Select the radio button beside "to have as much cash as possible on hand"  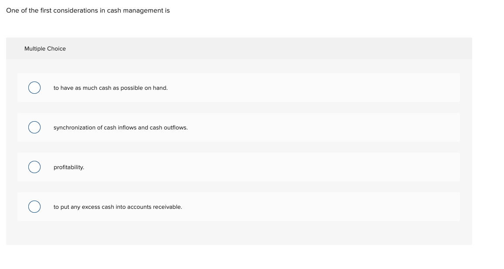[x=34, y=88]
